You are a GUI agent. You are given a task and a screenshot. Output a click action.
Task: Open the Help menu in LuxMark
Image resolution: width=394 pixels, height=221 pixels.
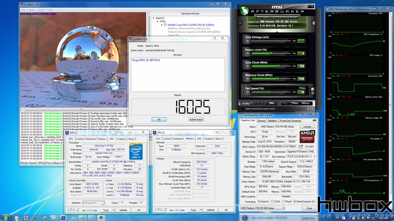pyautogui.click(x=50, y=10)
